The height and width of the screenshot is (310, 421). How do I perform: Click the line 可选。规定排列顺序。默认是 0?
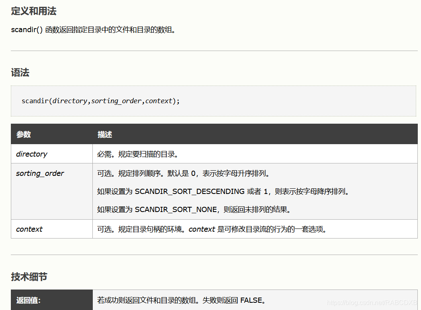(x=183, y=173)
